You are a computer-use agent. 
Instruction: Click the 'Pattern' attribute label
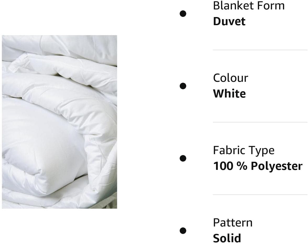(233, 223)
